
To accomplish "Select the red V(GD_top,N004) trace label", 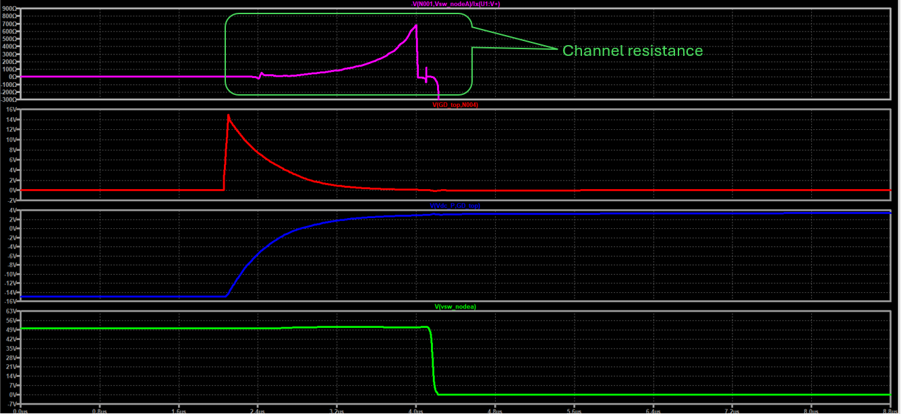I will 456,105.
